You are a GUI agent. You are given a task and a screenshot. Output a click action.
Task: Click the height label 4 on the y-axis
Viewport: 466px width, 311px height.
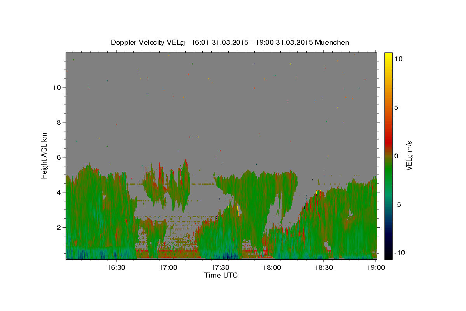(59, 192)
